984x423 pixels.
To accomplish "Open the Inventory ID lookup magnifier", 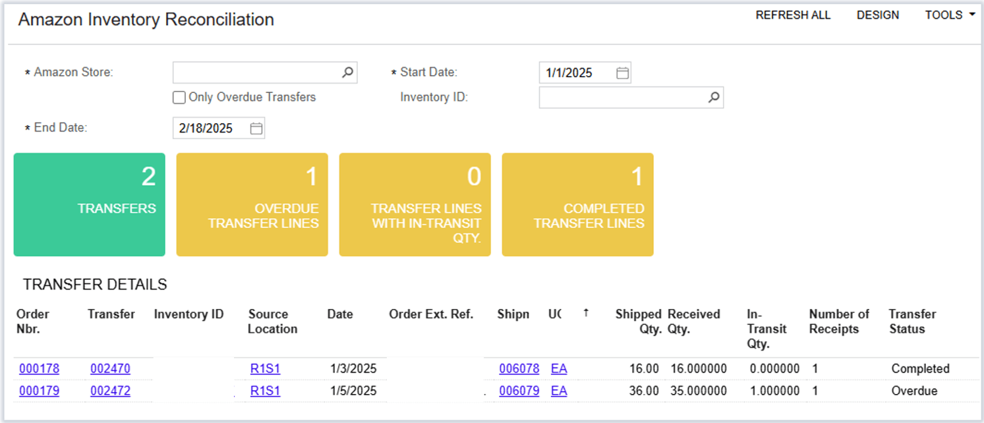I will click(714, 98).
